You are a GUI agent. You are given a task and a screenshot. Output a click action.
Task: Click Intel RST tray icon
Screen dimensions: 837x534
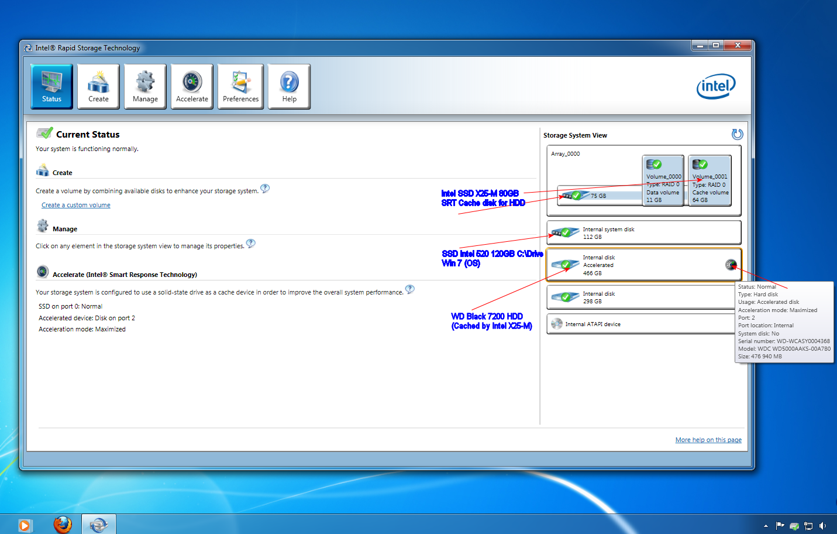point(794,526)
